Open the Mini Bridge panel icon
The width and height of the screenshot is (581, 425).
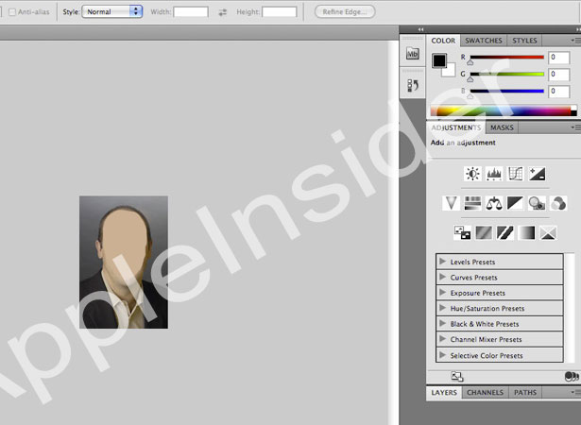pyautogui.click(x=413, y=54)
